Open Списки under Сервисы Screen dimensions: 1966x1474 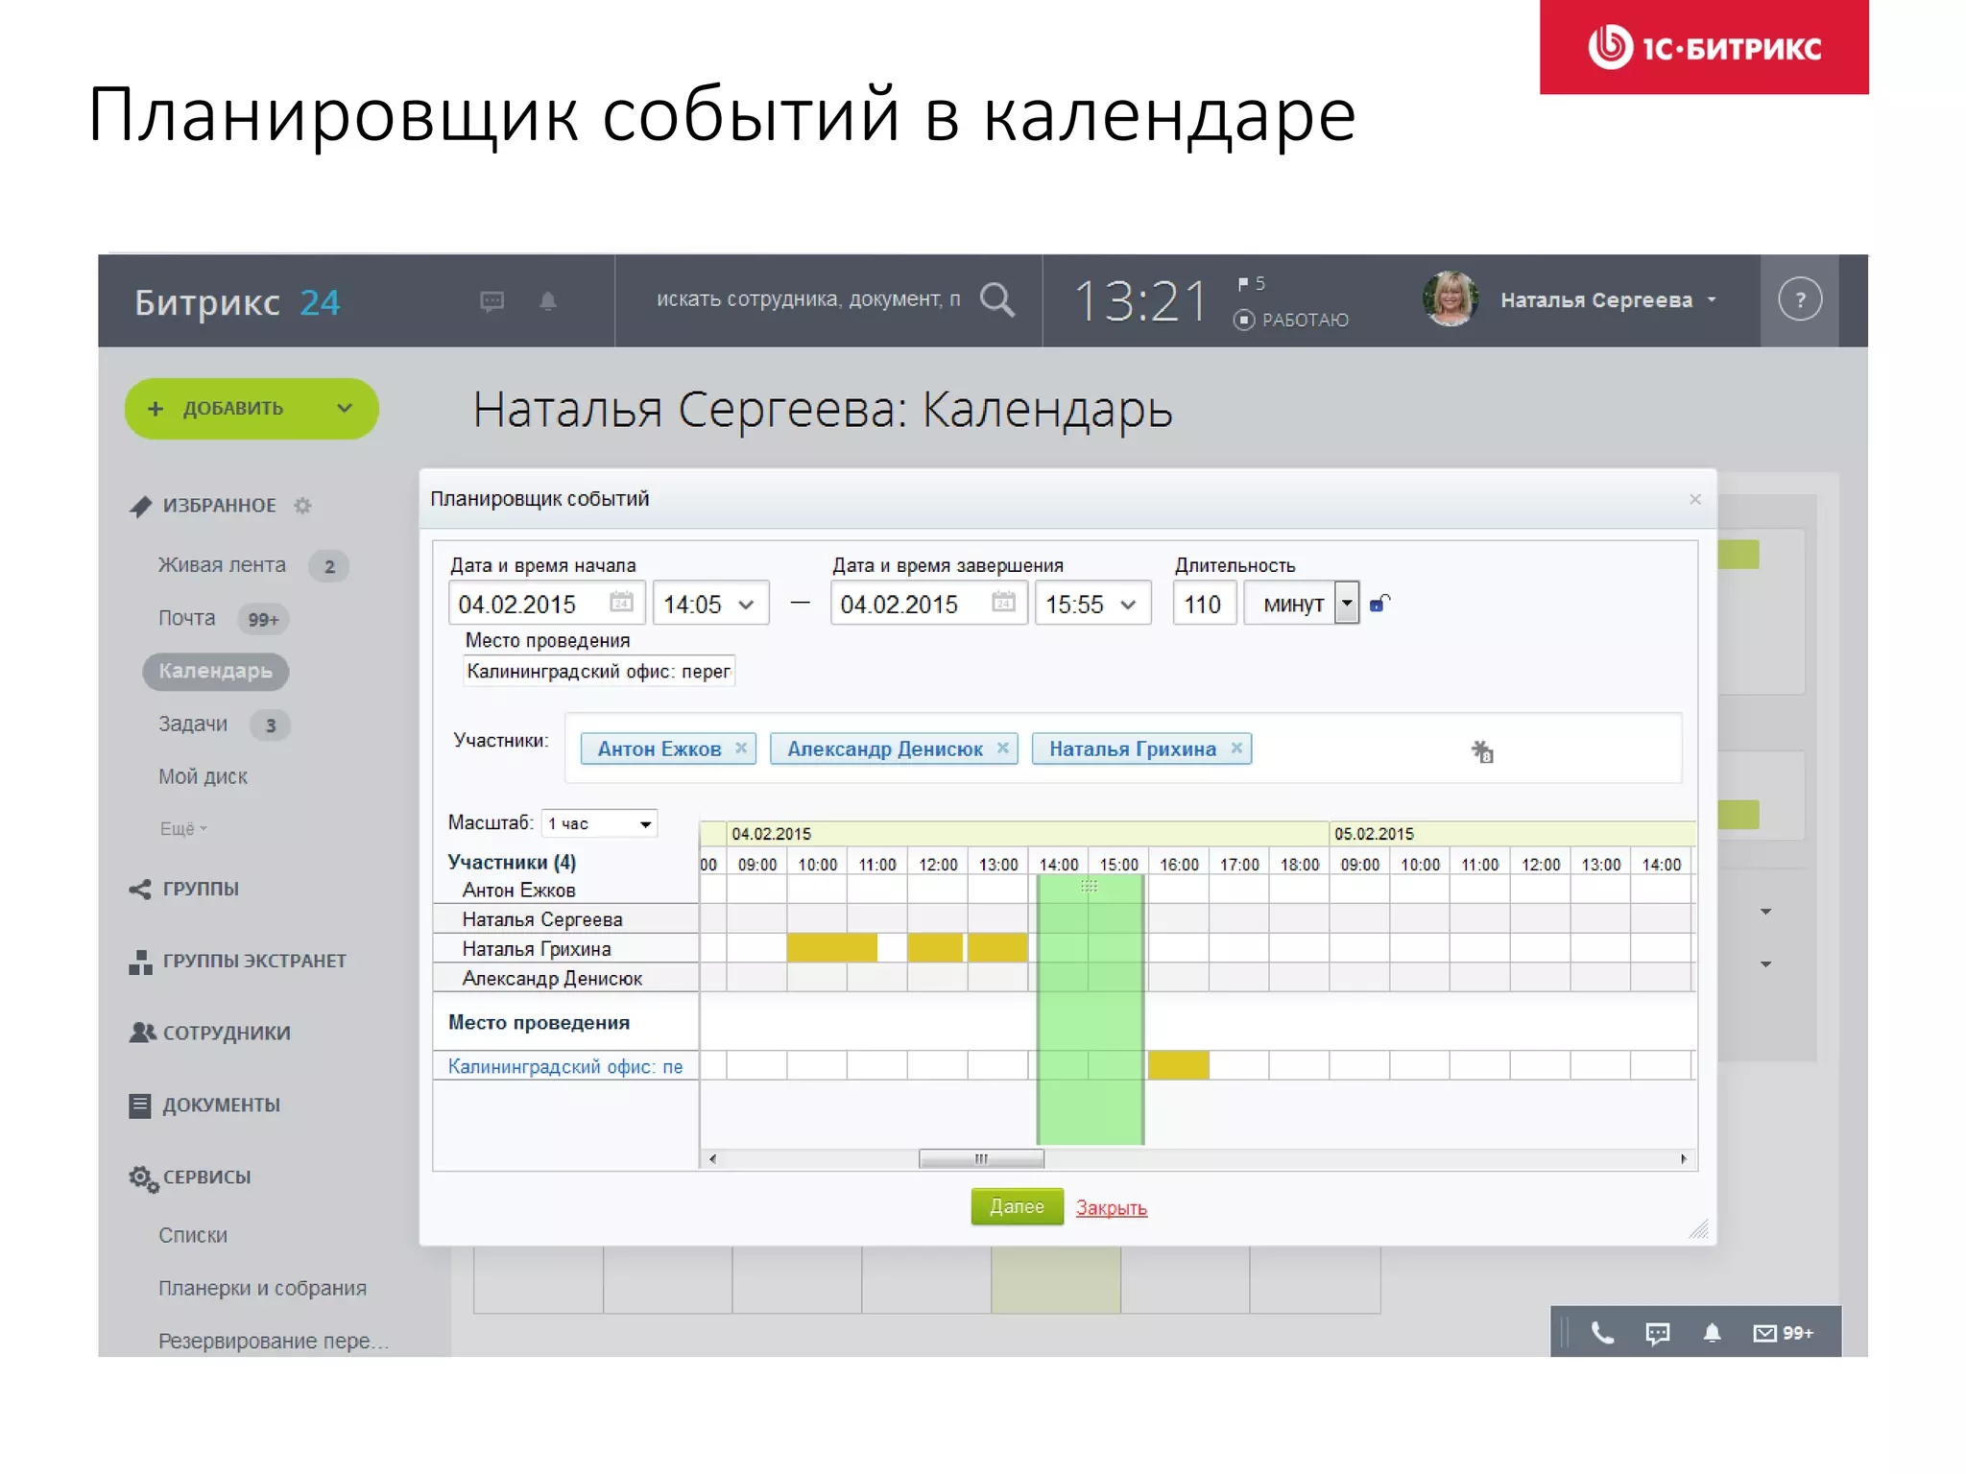tap(193, 1235)
